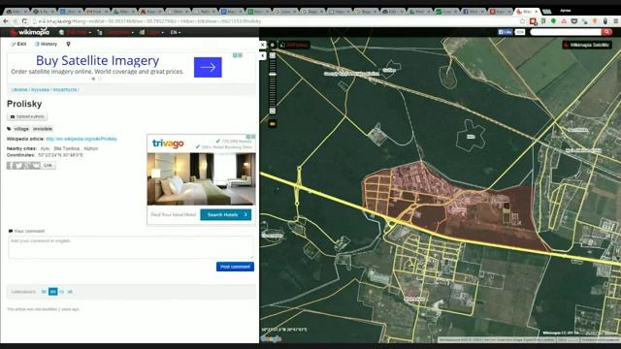Switch the article language to en
The image size is (621, 349).
coord(52,292)
